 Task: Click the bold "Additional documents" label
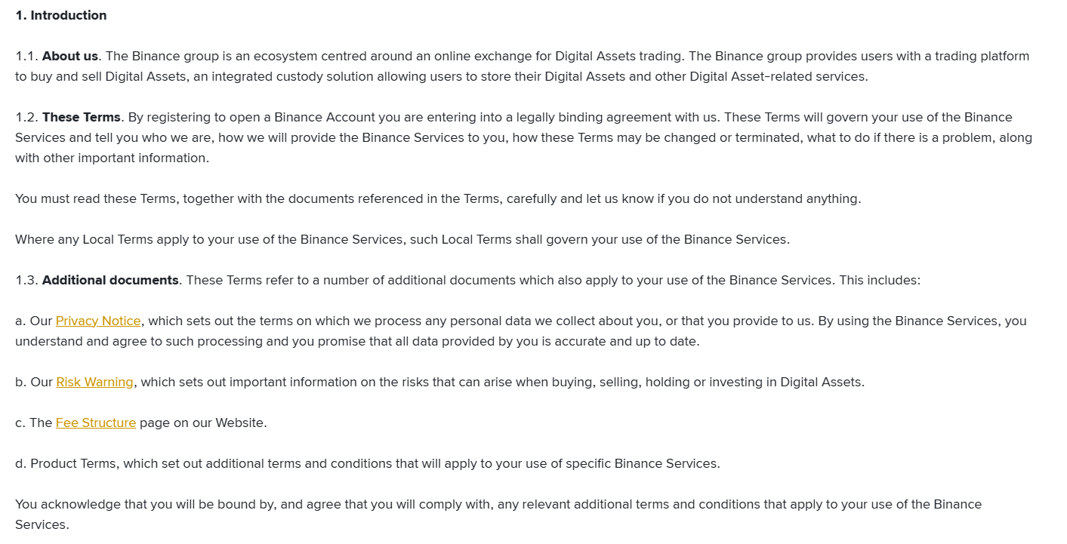(x=110, y=280)
